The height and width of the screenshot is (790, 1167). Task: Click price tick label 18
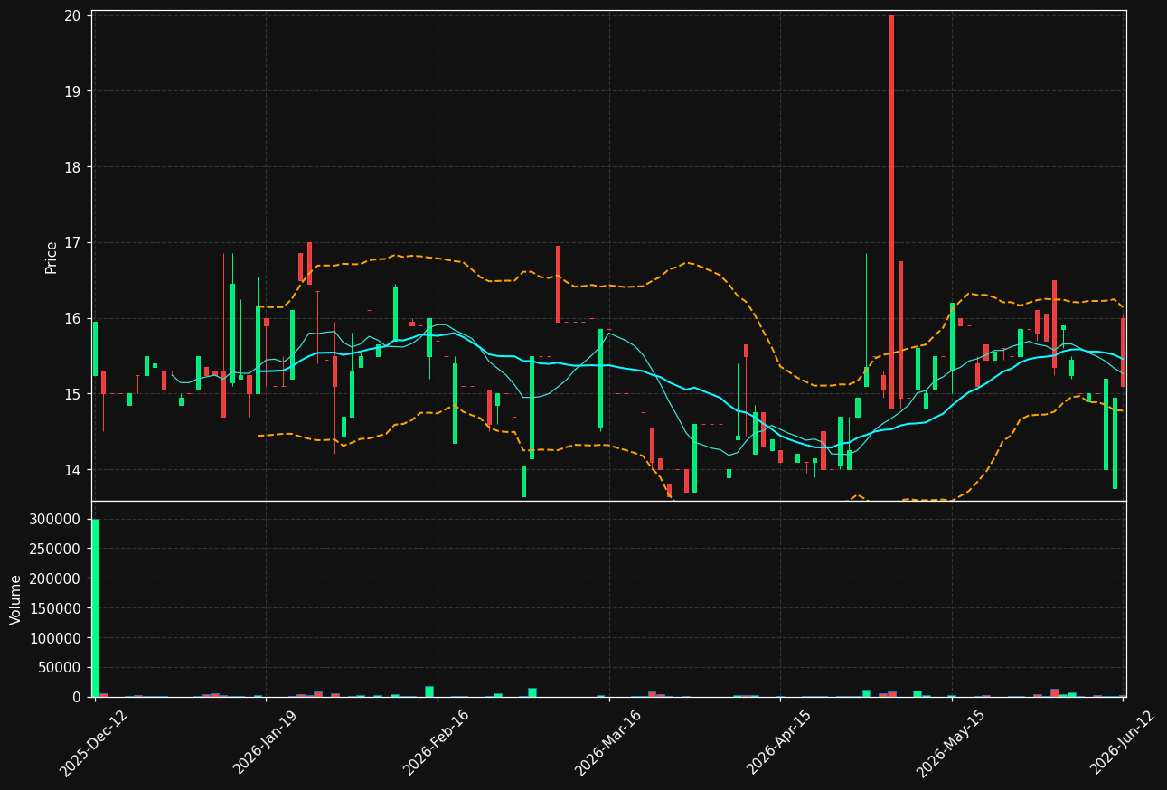(72, 167)
